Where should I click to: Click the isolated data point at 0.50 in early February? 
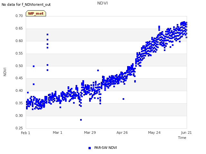click(x=33, y=66)
